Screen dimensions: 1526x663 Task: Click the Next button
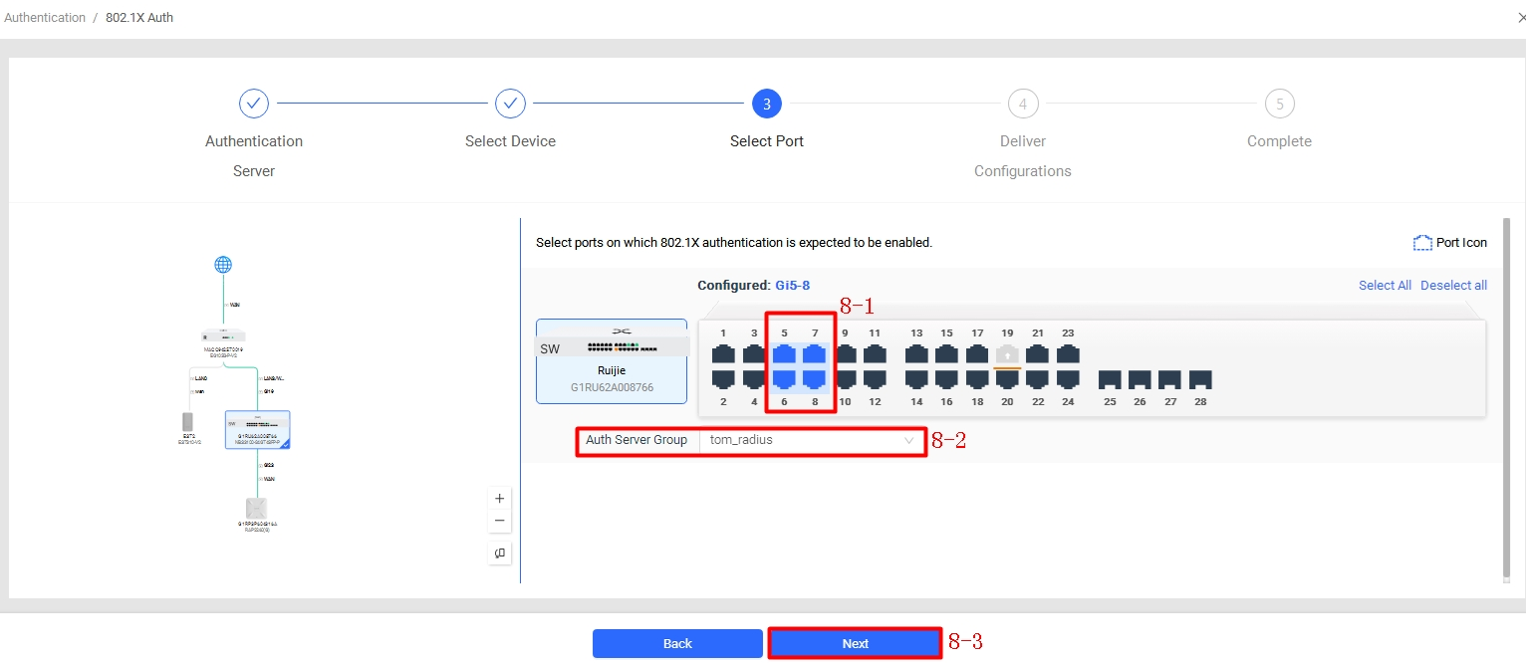[x=855, y=643]
